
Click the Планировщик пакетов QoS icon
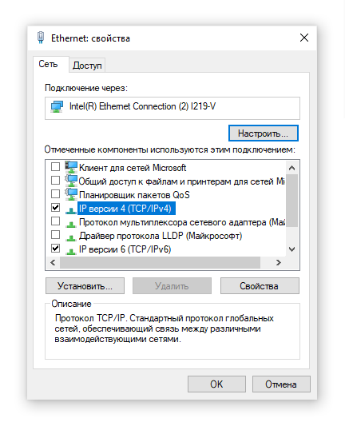tap(71, 194)
